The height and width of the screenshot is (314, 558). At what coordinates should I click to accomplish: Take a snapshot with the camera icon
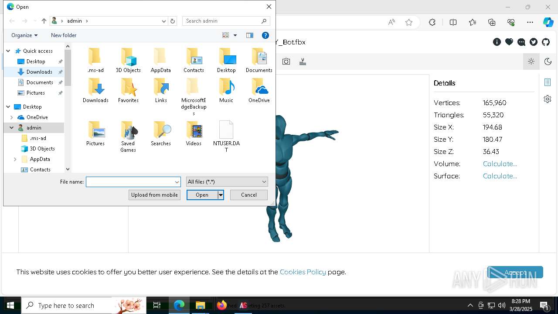[x=286, y=61]
